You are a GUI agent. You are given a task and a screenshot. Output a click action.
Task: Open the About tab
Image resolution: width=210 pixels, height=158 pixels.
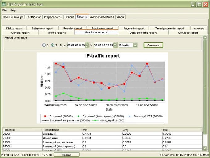[x=121, y=17]
